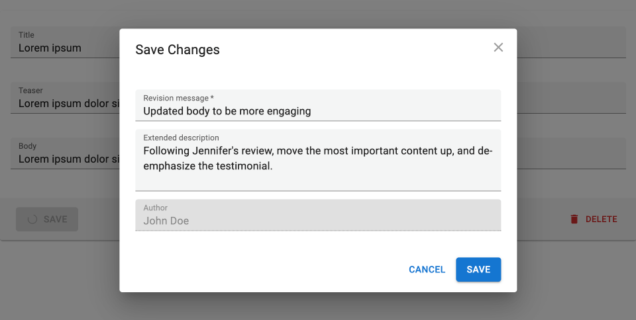Screen dimensions: 636x320
Task: Close the Save Changes dialog with the X
Action: click(498, 47)
